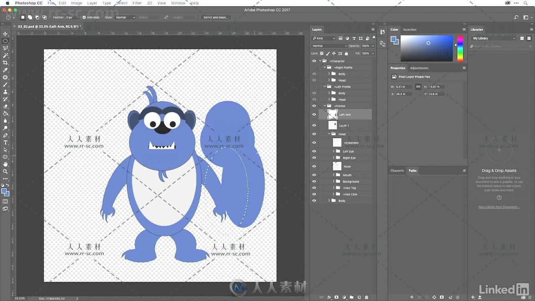Click link width and height icon

click(418, 87)
